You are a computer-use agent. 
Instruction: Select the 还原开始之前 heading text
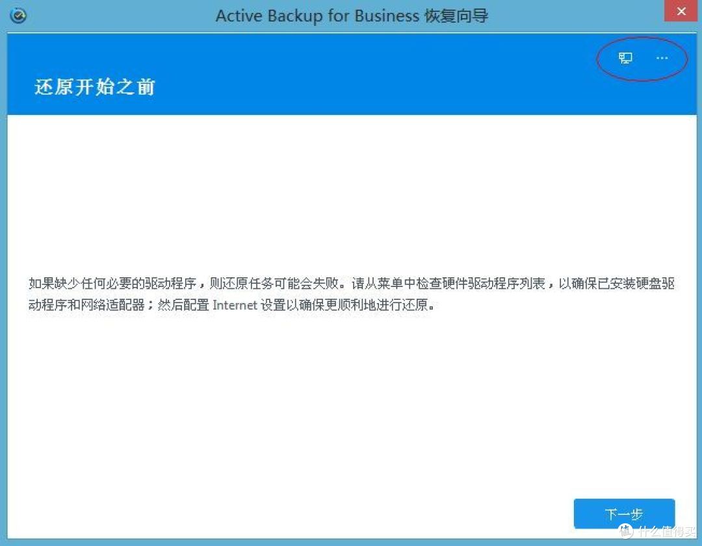point(93,86)
